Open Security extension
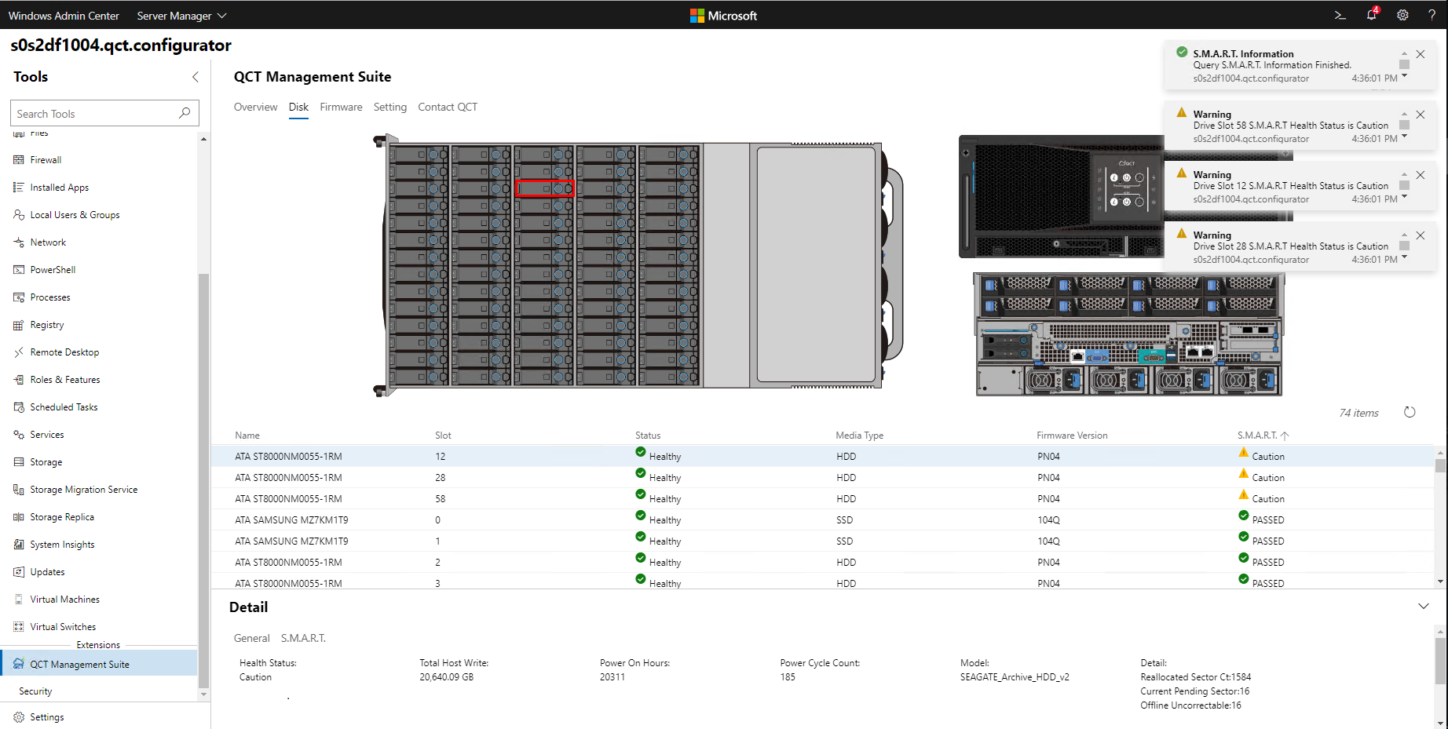Viewport: 1448px width, 729px height. 35,691
